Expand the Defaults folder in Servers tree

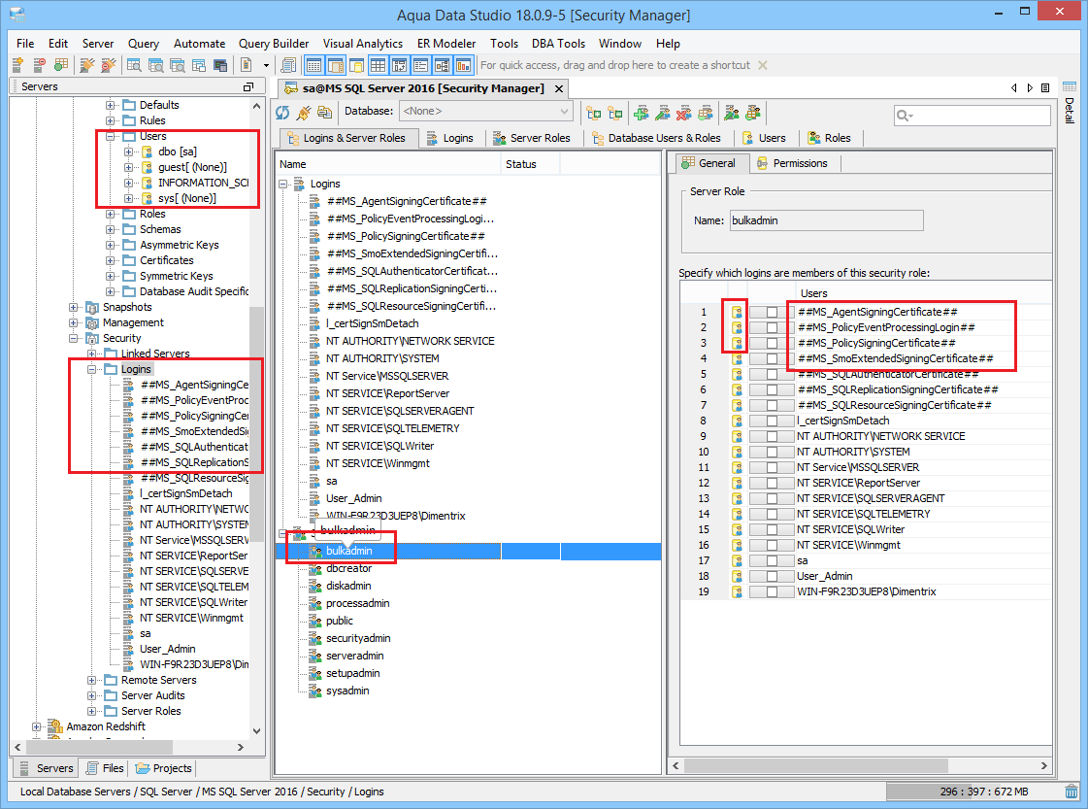tap(110, 106)
